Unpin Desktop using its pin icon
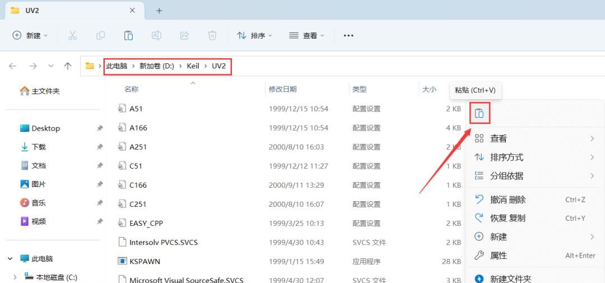This screenshot has height=283, width=605. click(100, 128)
